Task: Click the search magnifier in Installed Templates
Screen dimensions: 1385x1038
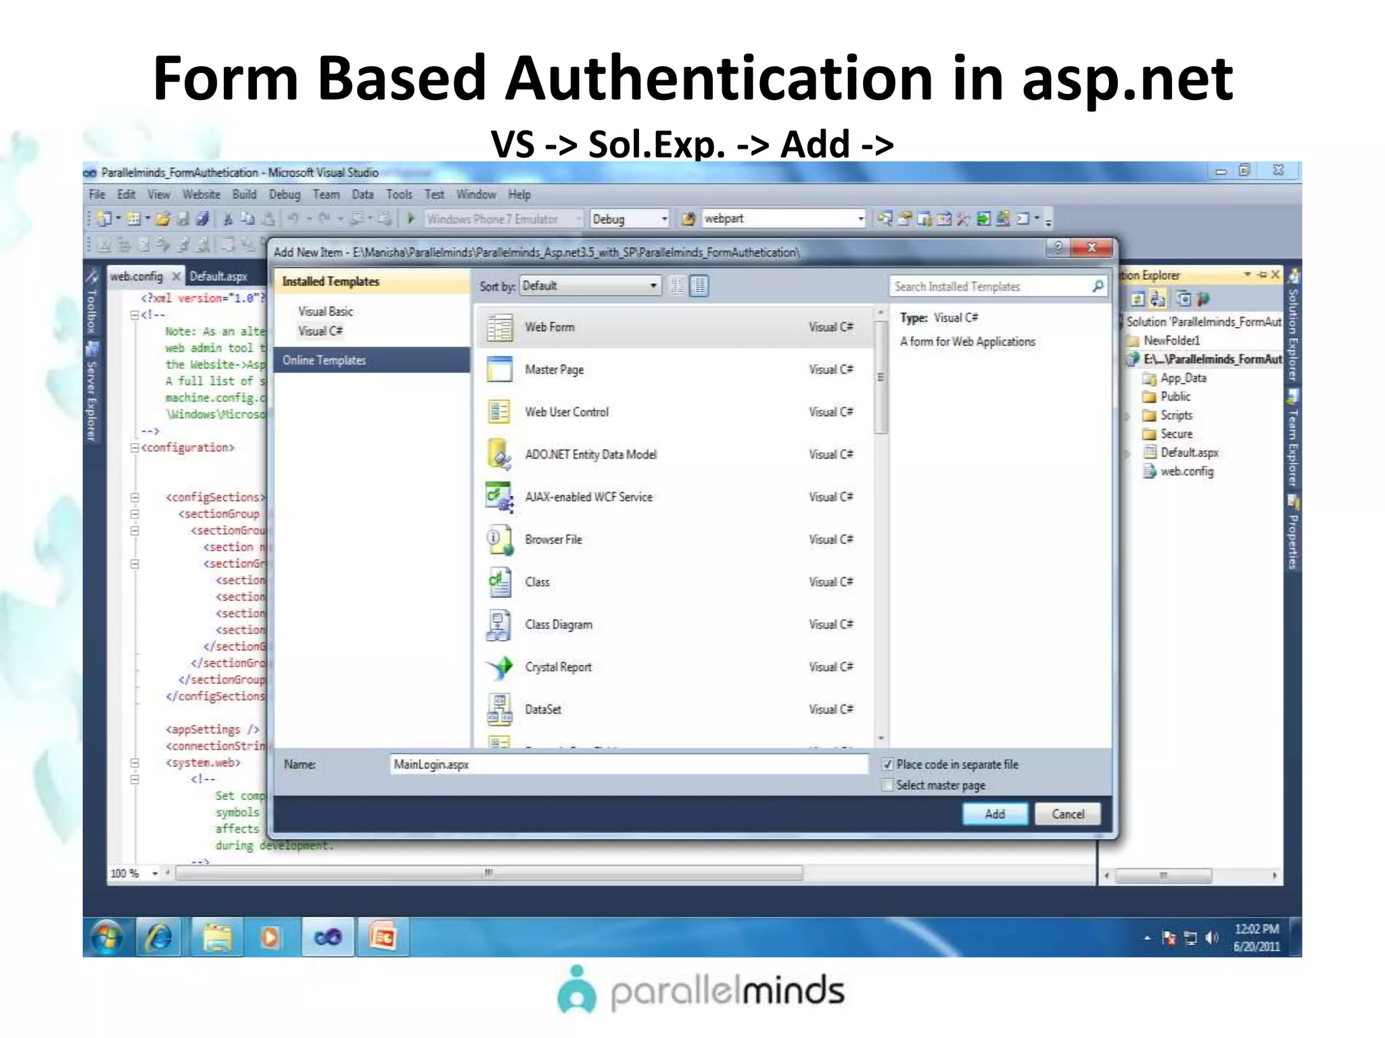Action: [x=1098, y=287]
